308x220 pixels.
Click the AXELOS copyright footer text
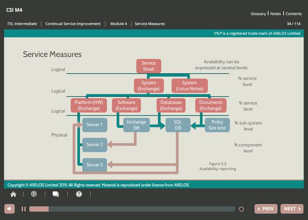98,185
